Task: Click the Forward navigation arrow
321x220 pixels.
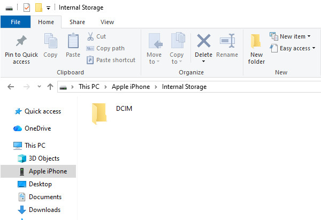Action: tap(27, 87)
